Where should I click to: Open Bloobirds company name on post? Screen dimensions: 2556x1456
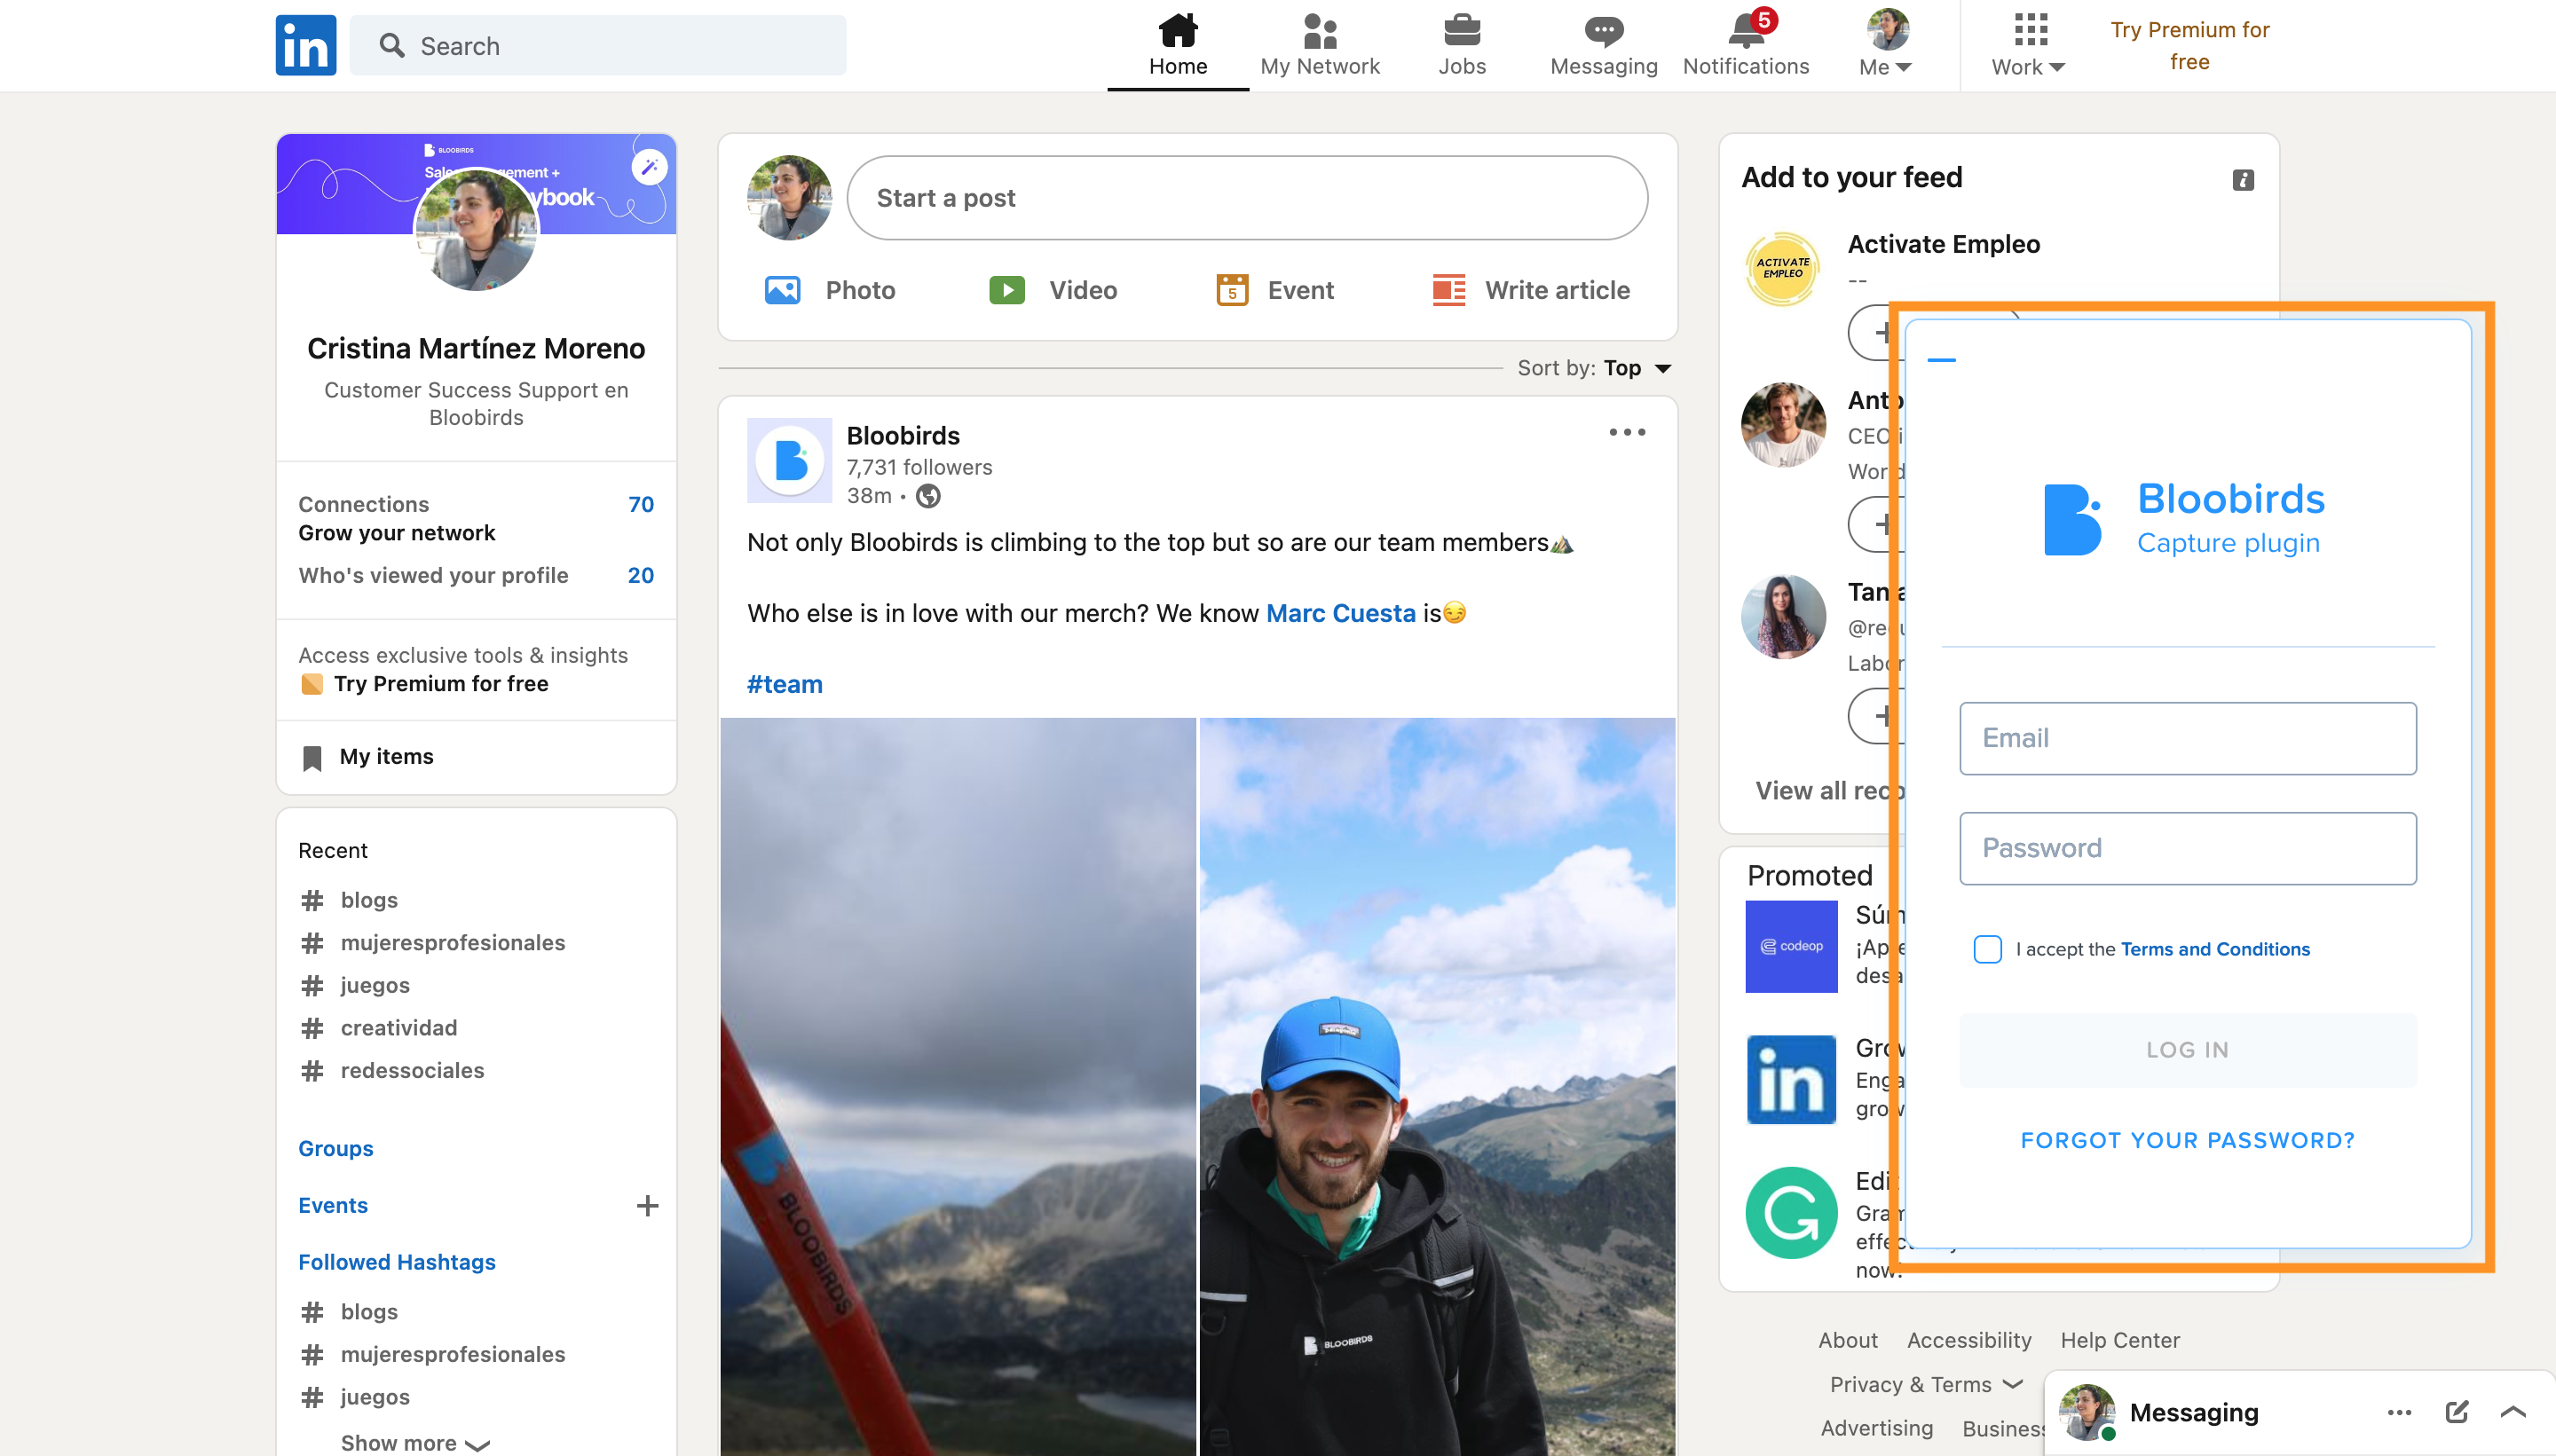pos(903,435)
